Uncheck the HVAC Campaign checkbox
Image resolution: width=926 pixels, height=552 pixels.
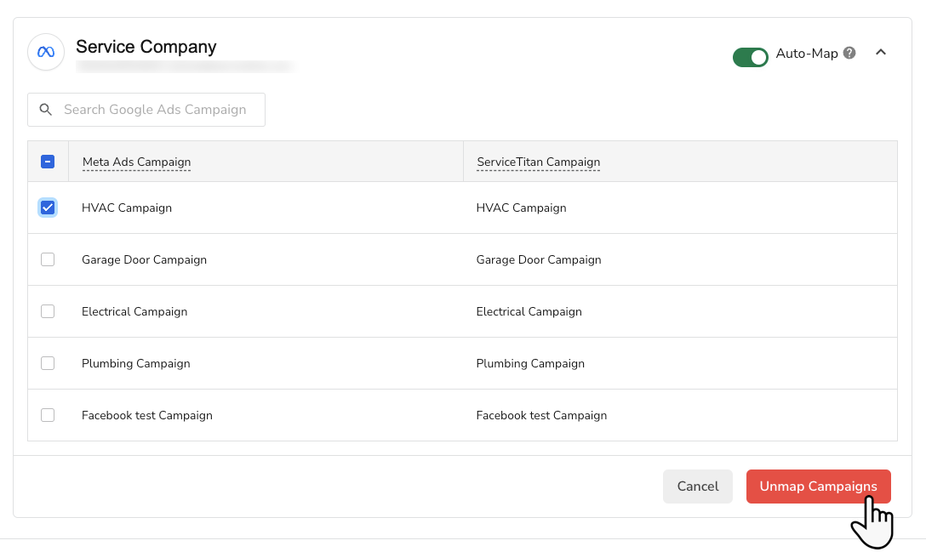pos(48,208)
